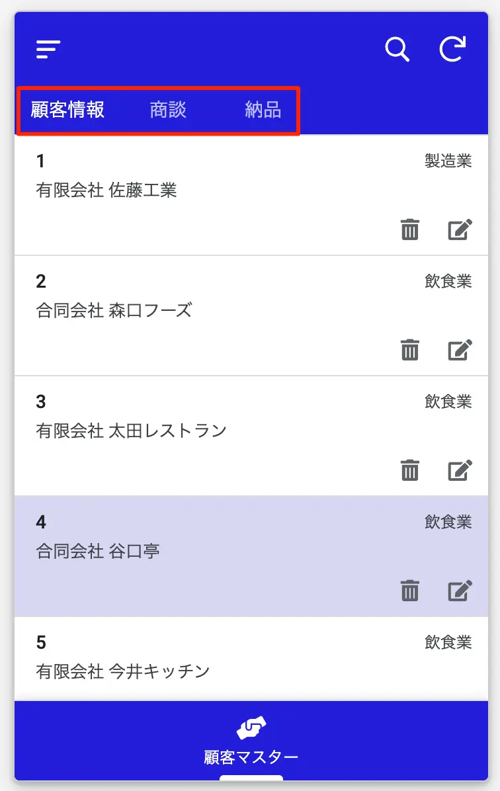Open customer 有限会社 太田レストラン name
500x791 pixels.
[x=131, y=431]
